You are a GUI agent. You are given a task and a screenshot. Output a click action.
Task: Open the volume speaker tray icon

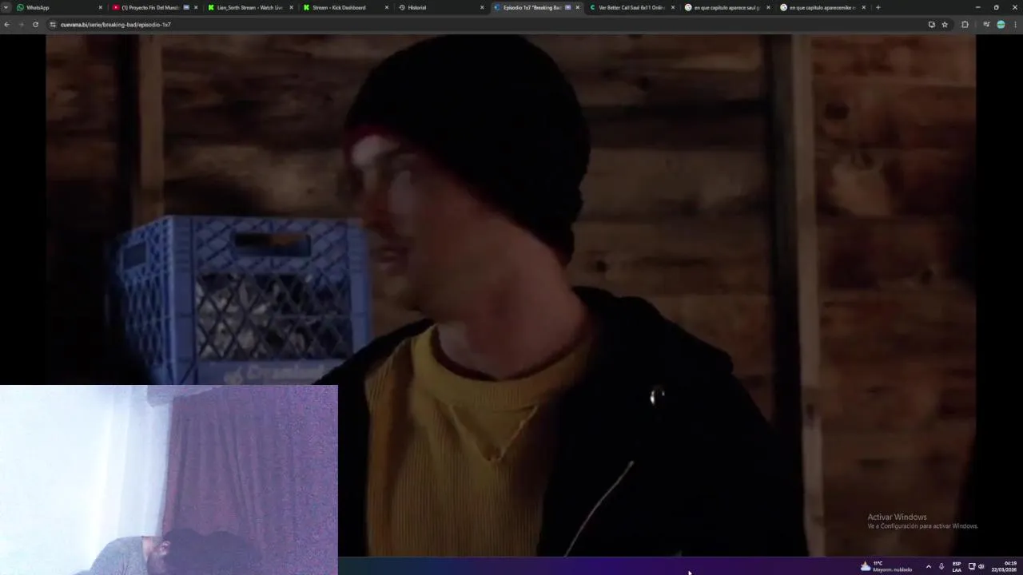pos(981,566)
